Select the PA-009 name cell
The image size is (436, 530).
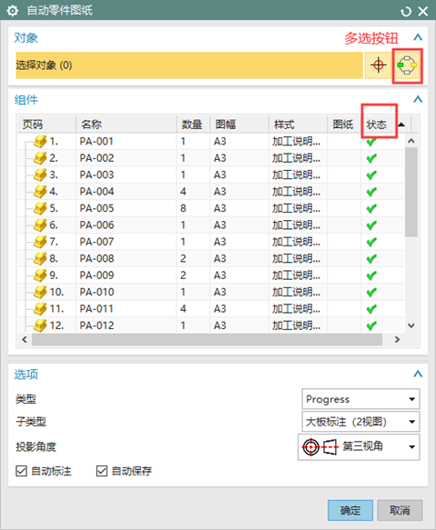pyautogui.click(x=126, y=275)
